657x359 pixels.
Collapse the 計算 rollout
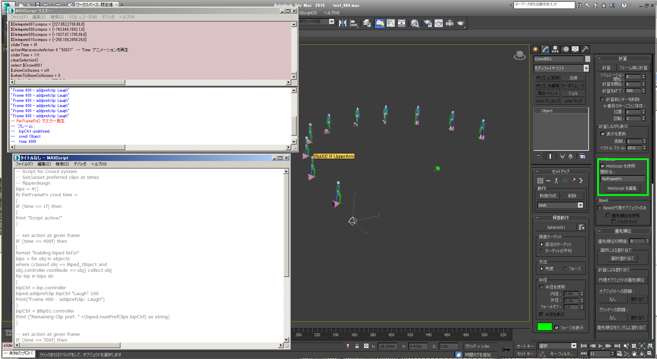[x=623, y=58]
